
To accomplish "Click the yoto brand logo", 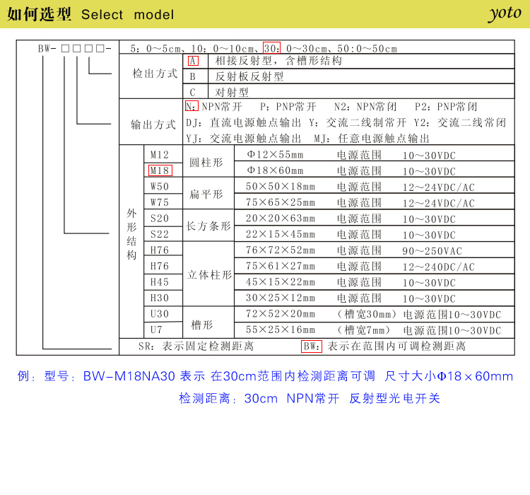I will tap(504, 13).
